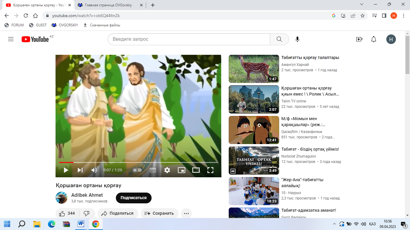Focus the Введите запрос search field

[189, 39]
